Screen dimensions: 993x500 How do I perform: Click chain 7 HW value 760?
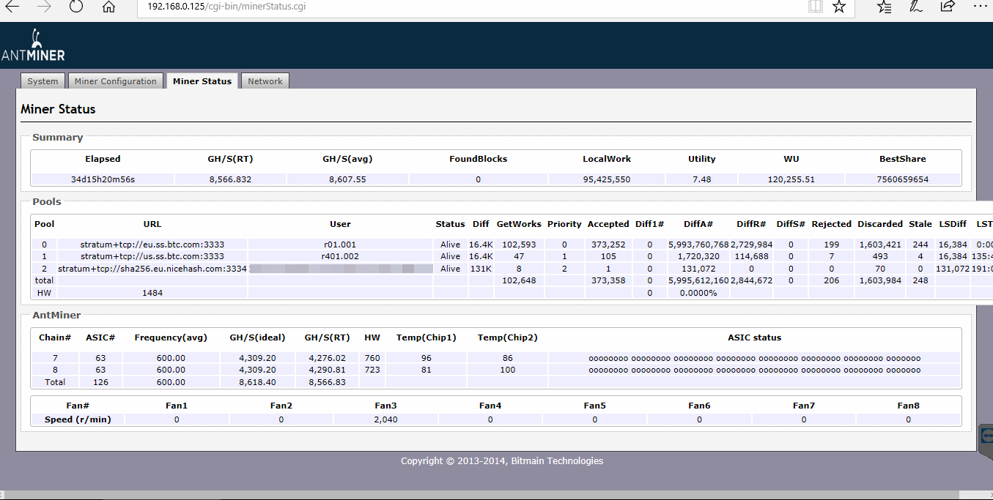[372, 358]
